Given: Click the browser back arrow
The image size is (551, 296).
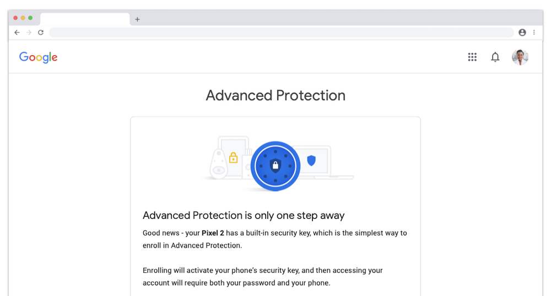Looking at the screenshot, I should pos(17,32).
